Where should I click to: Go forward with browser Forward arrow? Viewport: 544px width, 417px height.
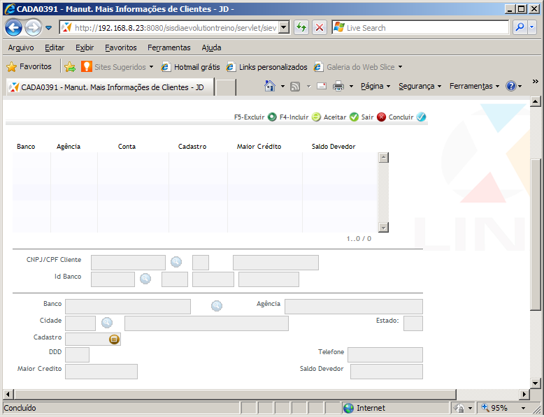point(33,28)
